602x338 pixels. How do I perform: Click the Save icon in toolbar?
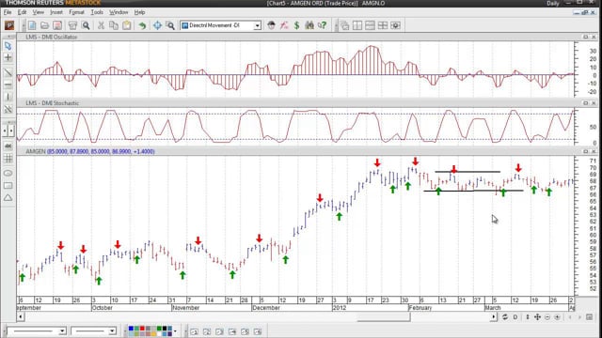pos(57,25)
